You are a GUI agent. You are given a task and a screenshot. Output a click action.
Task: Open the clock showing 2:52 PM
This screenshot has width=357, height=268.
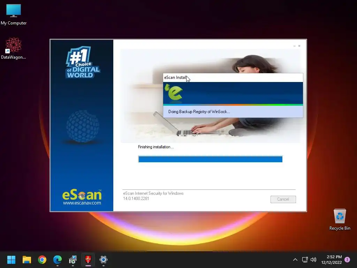(x=332, y=260)
